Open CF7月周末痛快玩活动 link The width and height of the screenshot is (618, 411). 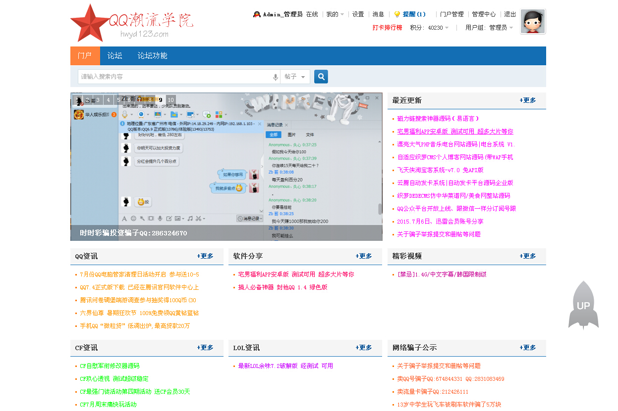point(108,405)
